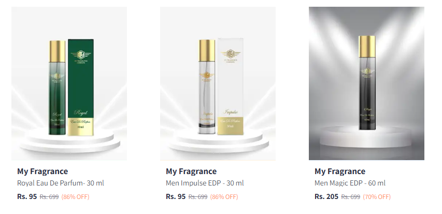Select the My Fragrance brand above Men Impulse
This screenshot has height=214, width=442.
pos(191,171)
